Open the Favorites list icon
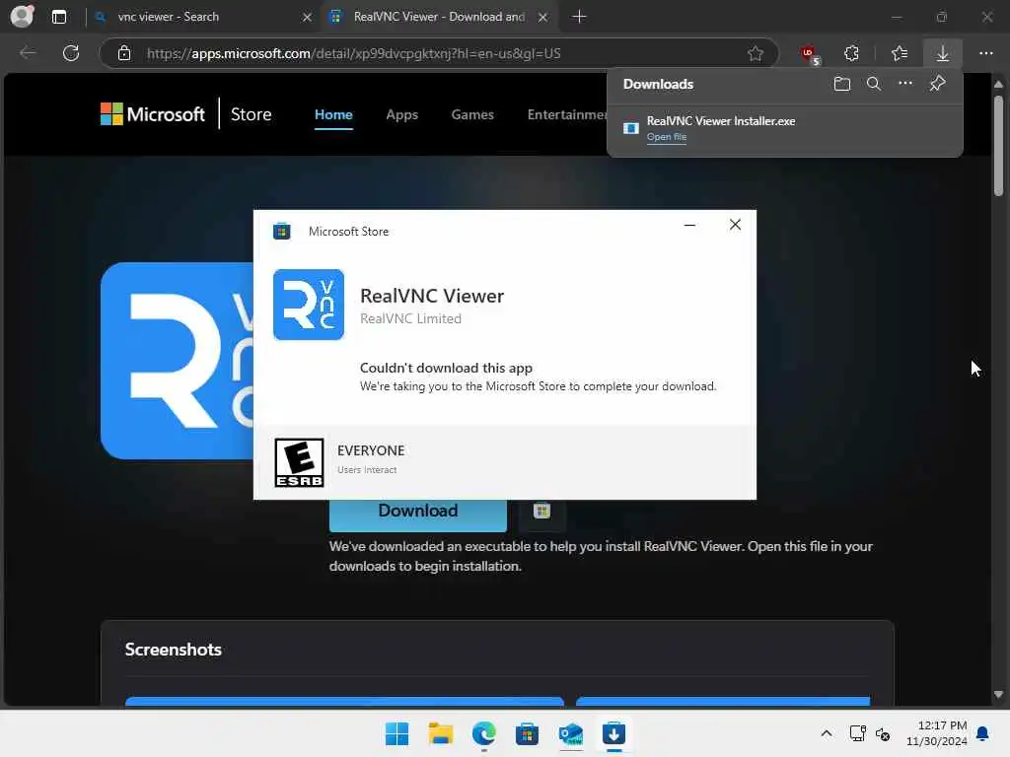This screenshot has width=1010, height=757. pos(900,53)
